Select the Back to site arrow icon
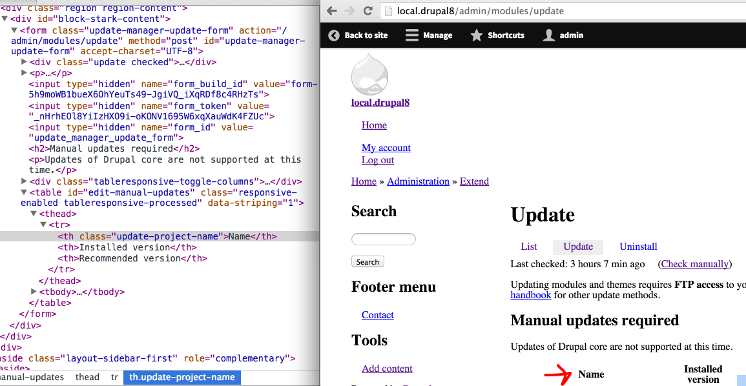The width and height of the screenshot is (746, 386). [x=334, y=36]
